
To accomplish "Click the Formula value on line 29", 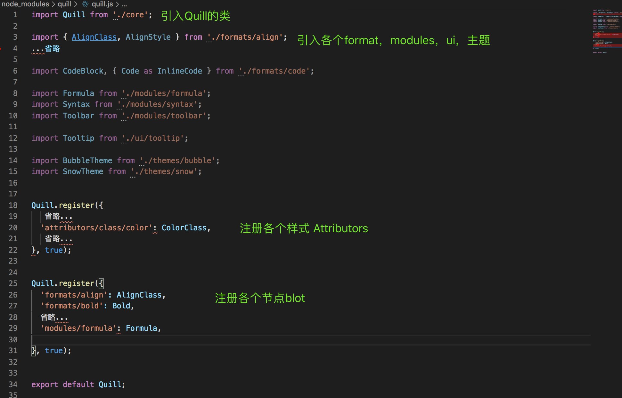I will tap(141, 328).
